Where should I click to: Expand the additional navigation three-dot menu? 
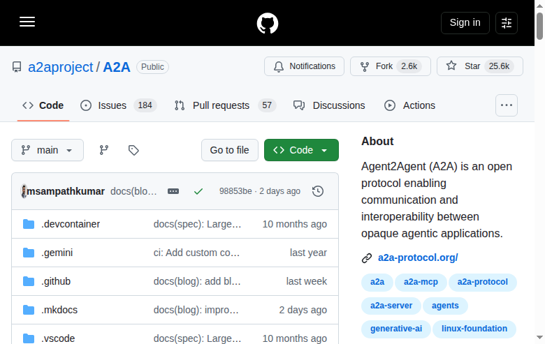point(507,105)
